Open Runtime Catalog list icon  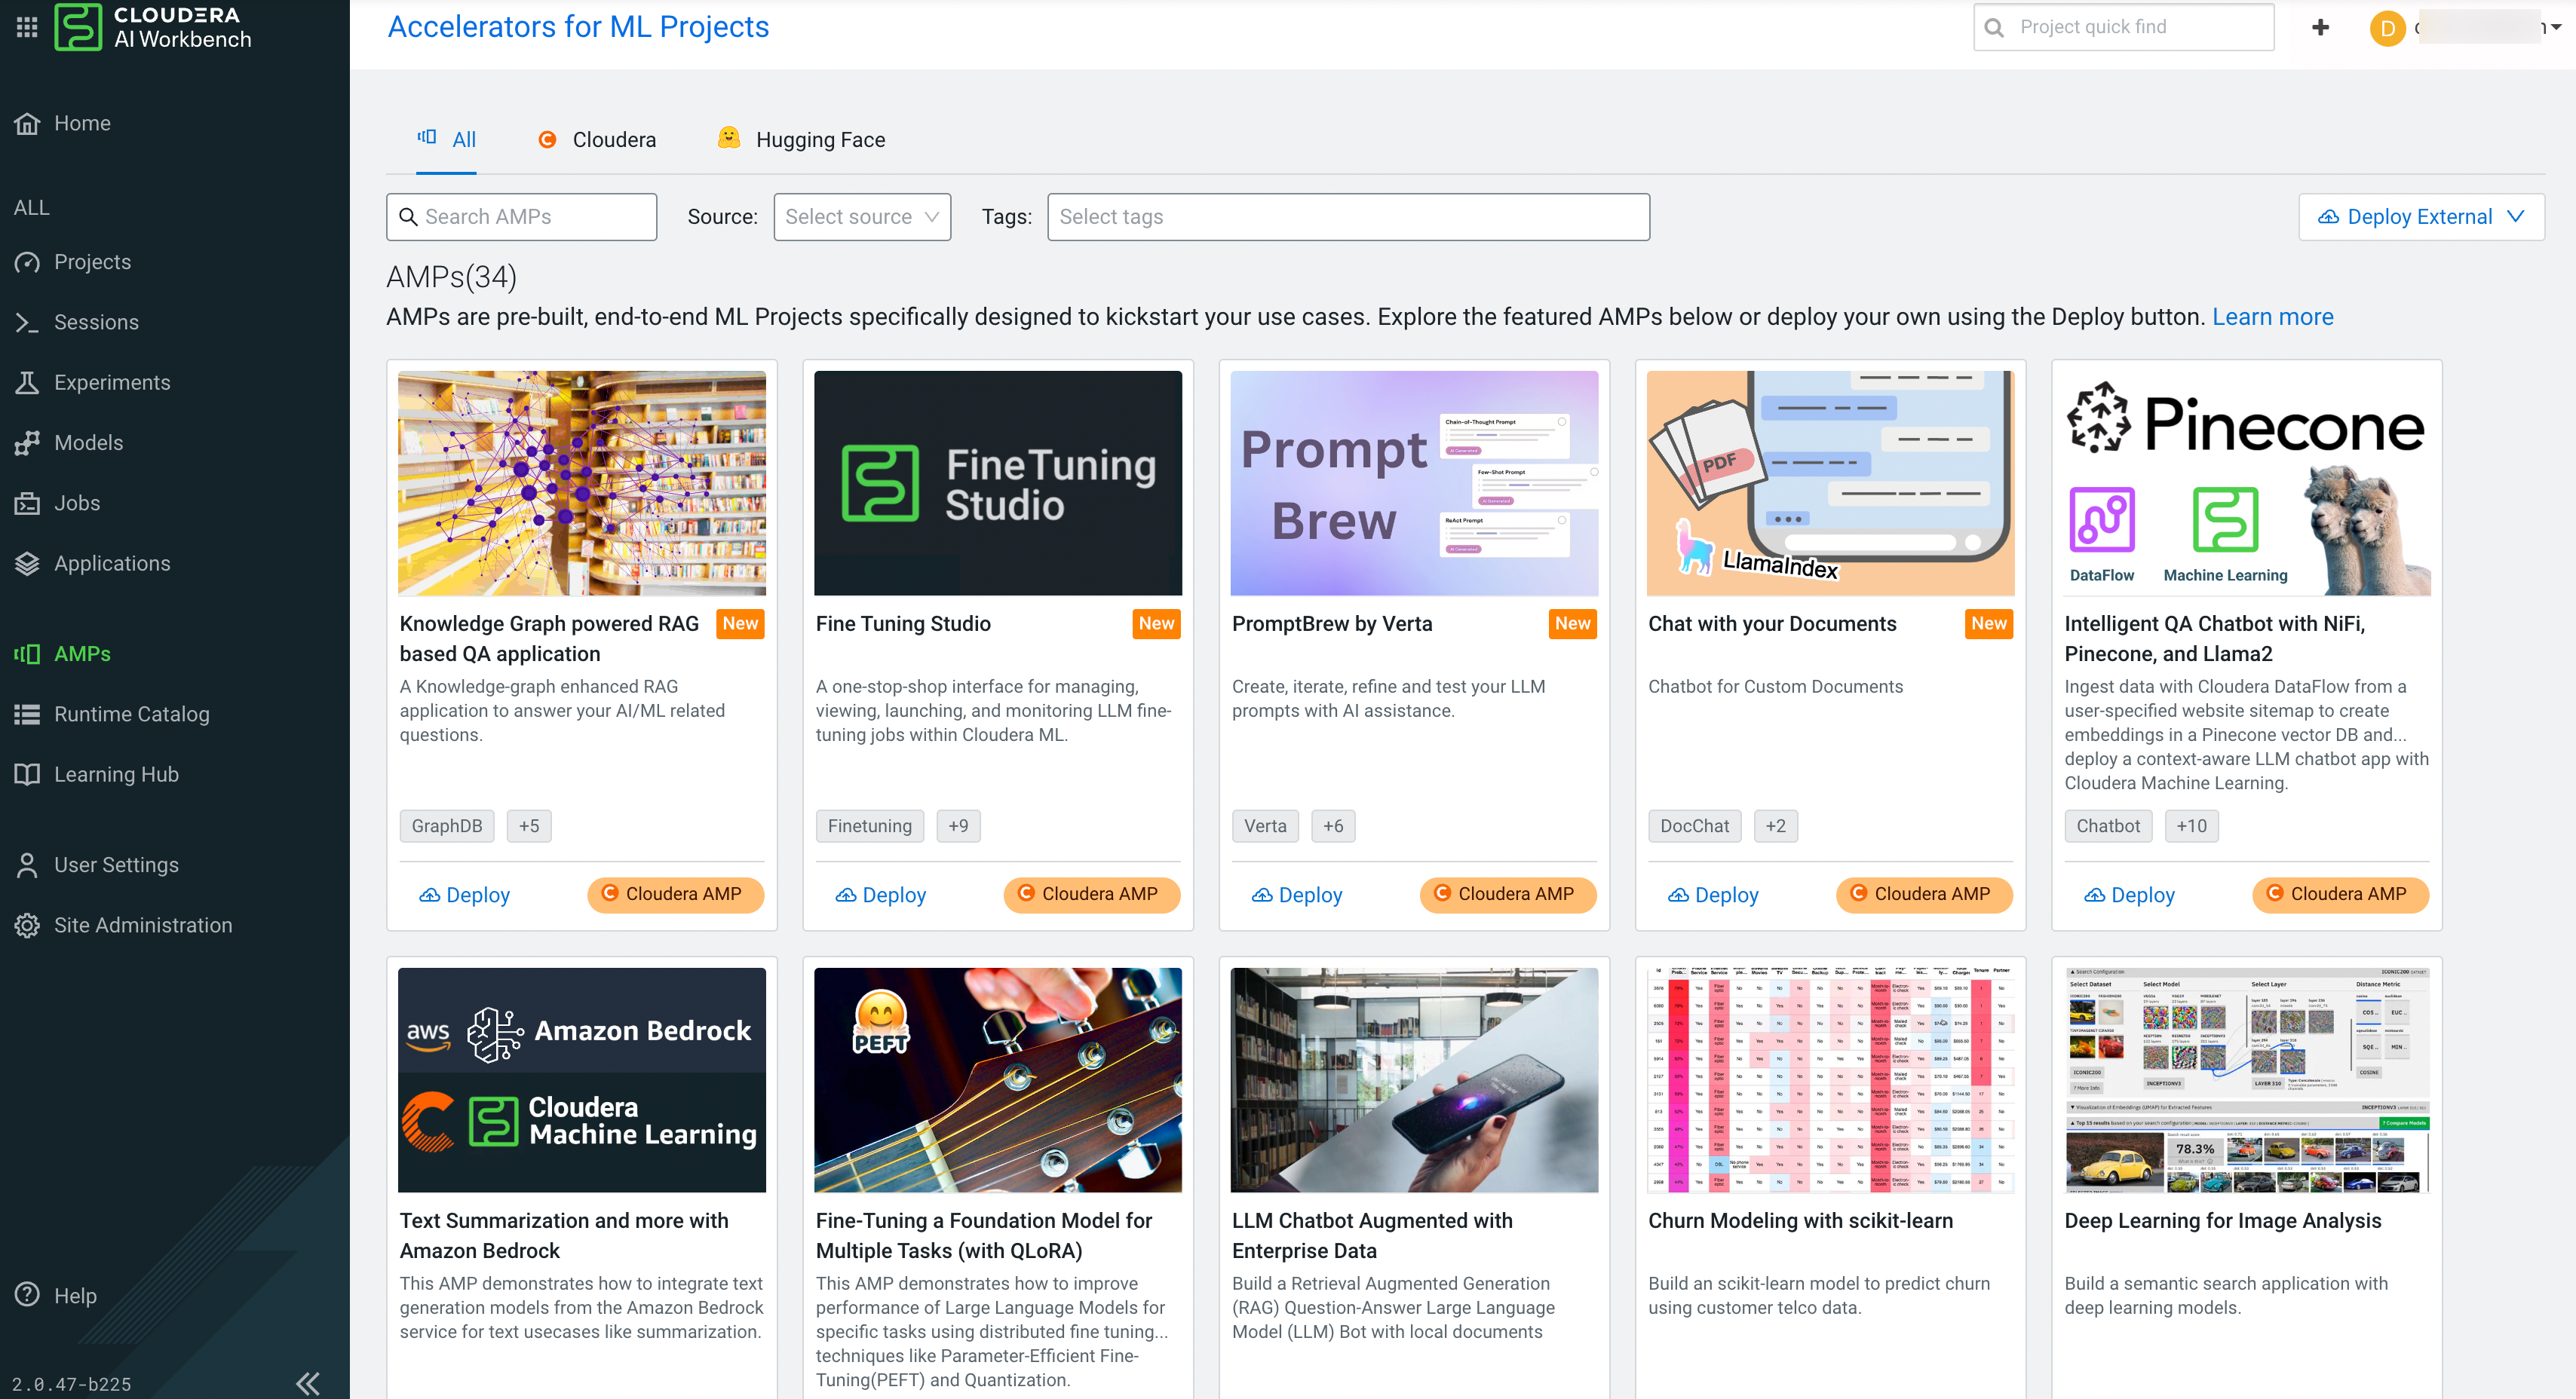[x=27, y=715]
